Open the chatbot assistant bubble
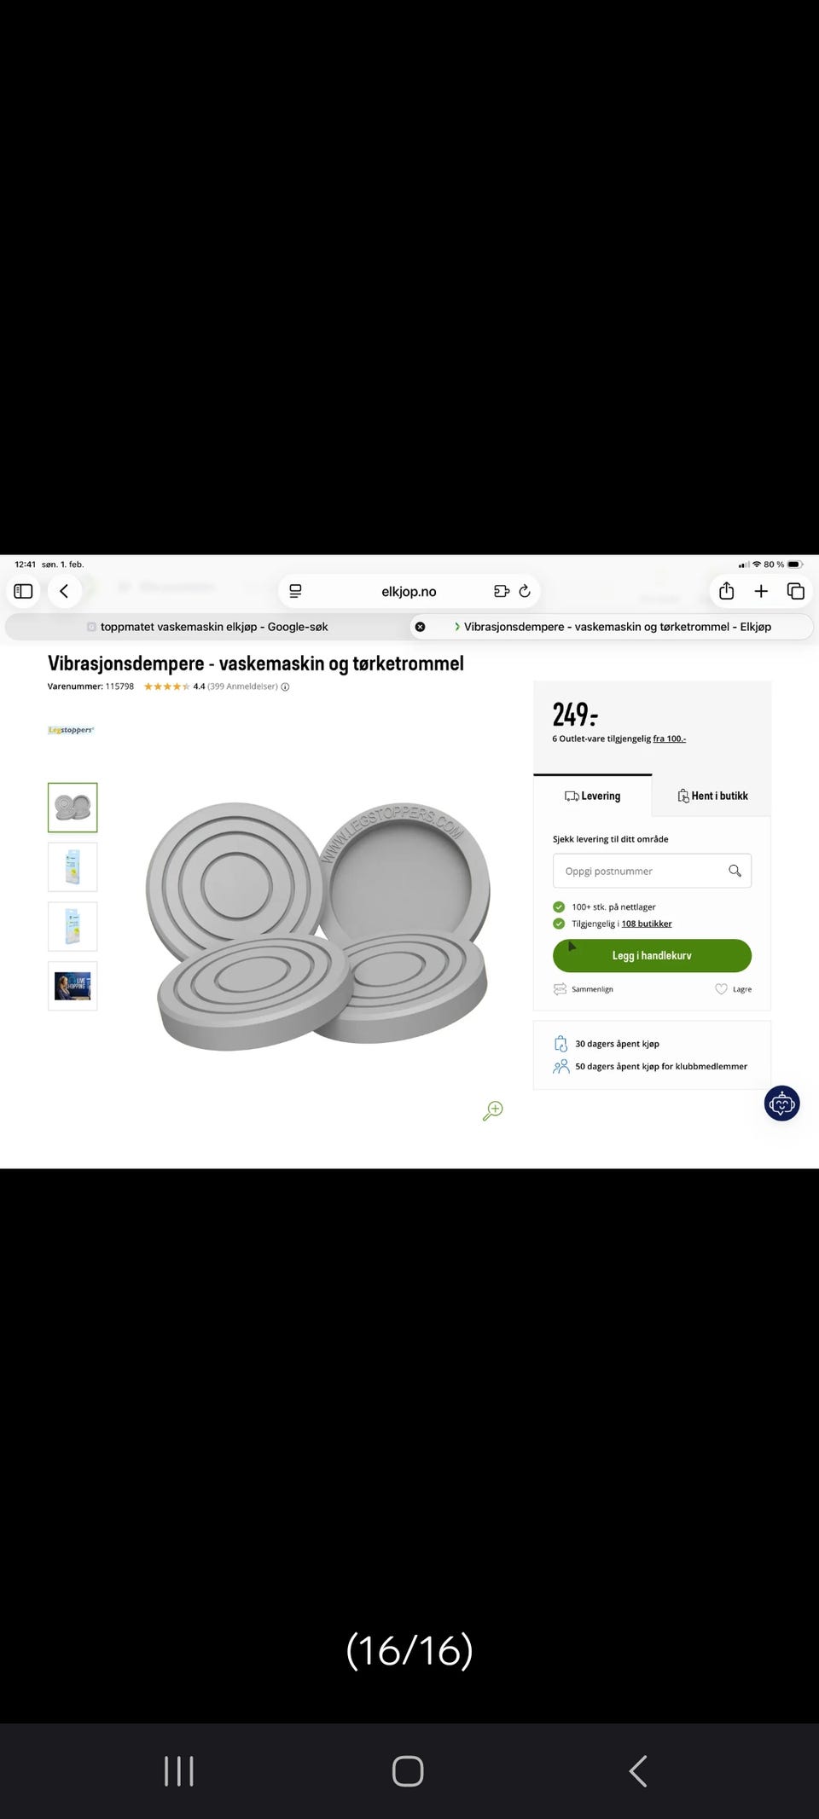 [x=781, y=1104]
